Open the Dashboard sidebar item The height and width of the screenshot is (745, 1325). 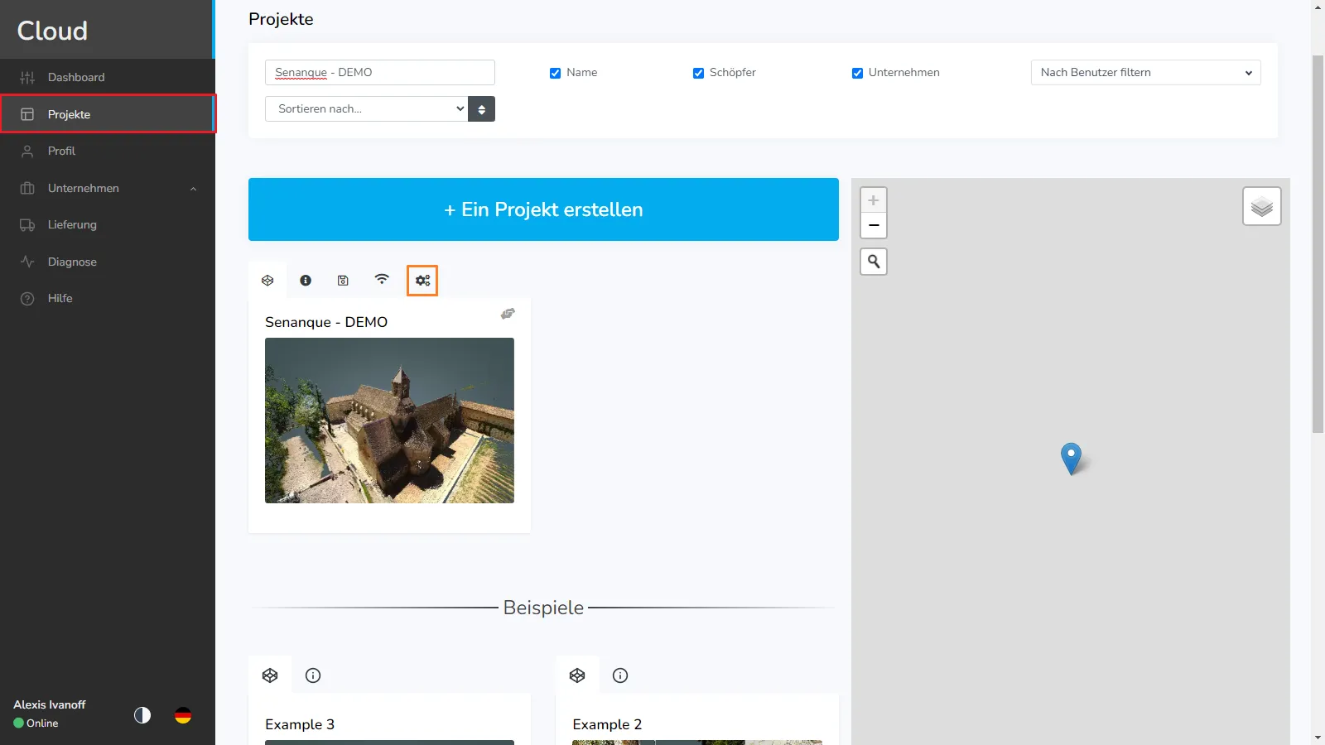(x=108, y=77)
